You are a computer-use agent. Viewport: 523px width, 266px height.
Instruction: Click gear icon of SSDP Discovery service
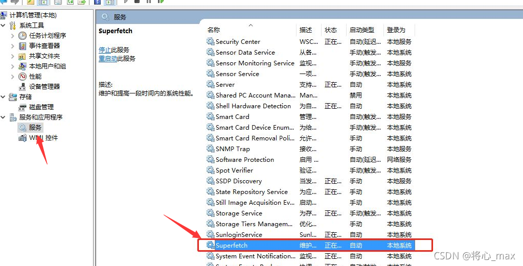click(x=211, y=181)
